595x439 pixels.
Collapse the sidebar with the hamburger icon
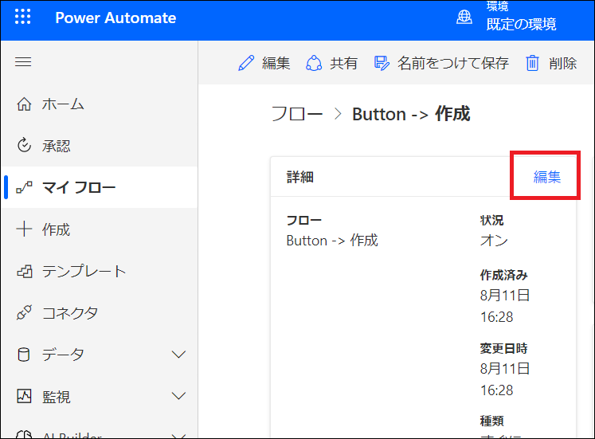[x=23, y=61]
